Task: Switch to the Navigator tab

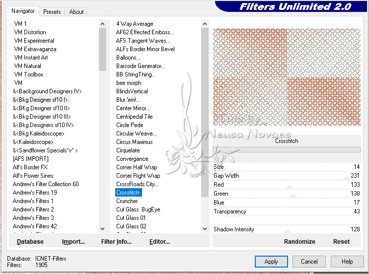Action: 23,11
